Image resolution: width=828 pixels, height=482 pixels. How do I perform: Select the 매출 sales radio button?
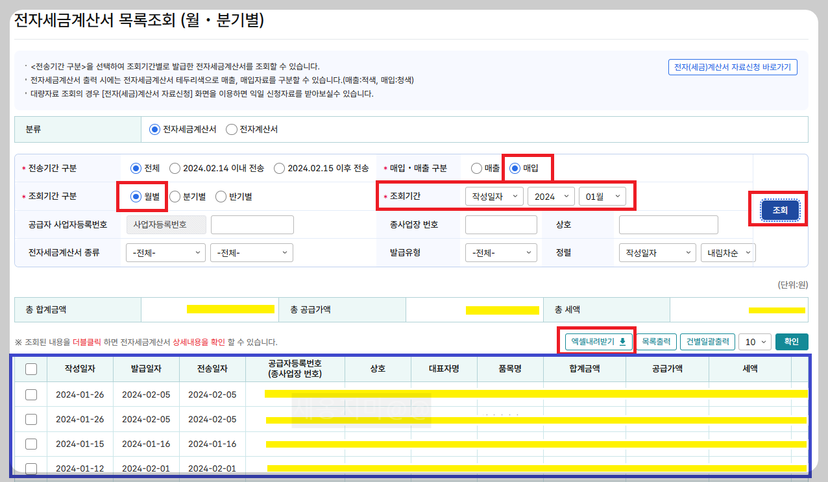pos(476,167)
